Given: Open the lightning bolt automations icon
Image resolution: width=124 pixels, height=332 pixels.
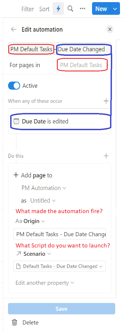Looking at the screenshot, I should tap(58, 9).
